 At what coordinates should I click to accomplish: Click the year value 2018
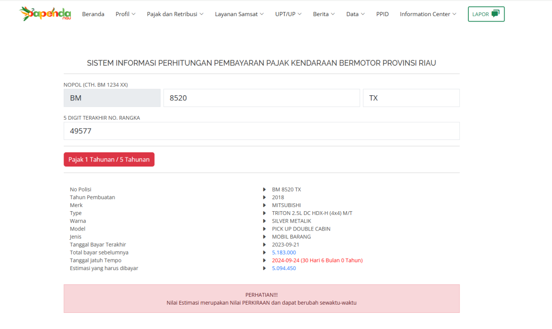(x=278, y=197)
